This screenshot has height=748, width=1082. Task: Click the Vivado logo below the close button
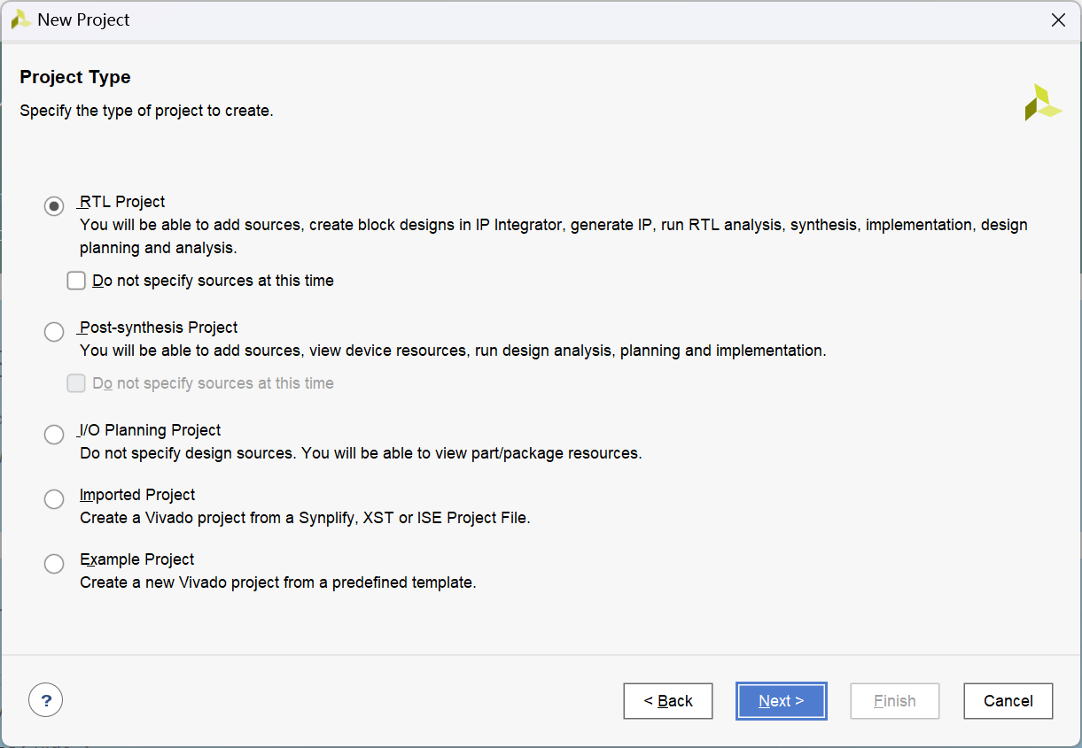tap(1042, 103)
